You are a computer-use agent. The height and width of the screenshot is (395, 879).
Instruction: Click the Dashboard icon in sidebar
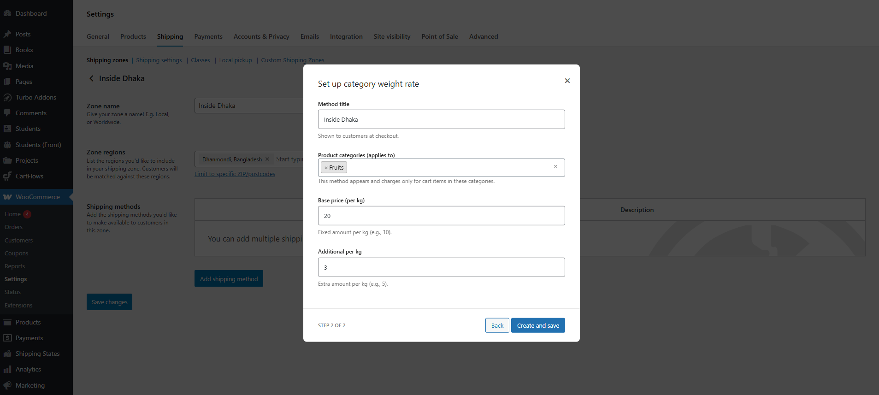7,13
